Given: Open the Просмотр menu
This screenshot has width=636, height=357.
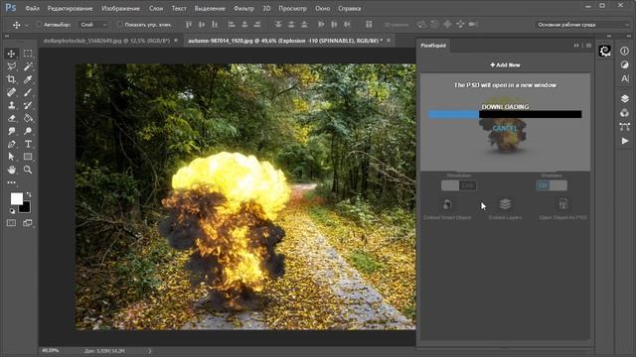Looking at the screenshot, I should pos(292,8).
